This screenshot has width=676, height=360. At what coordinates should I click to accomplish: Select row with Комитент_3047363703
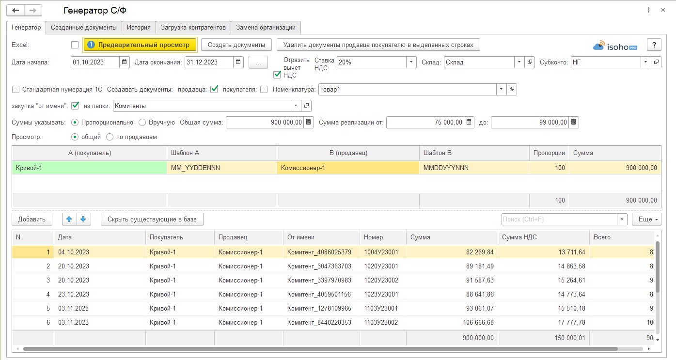pyautogui.click(x=333, y=266)
